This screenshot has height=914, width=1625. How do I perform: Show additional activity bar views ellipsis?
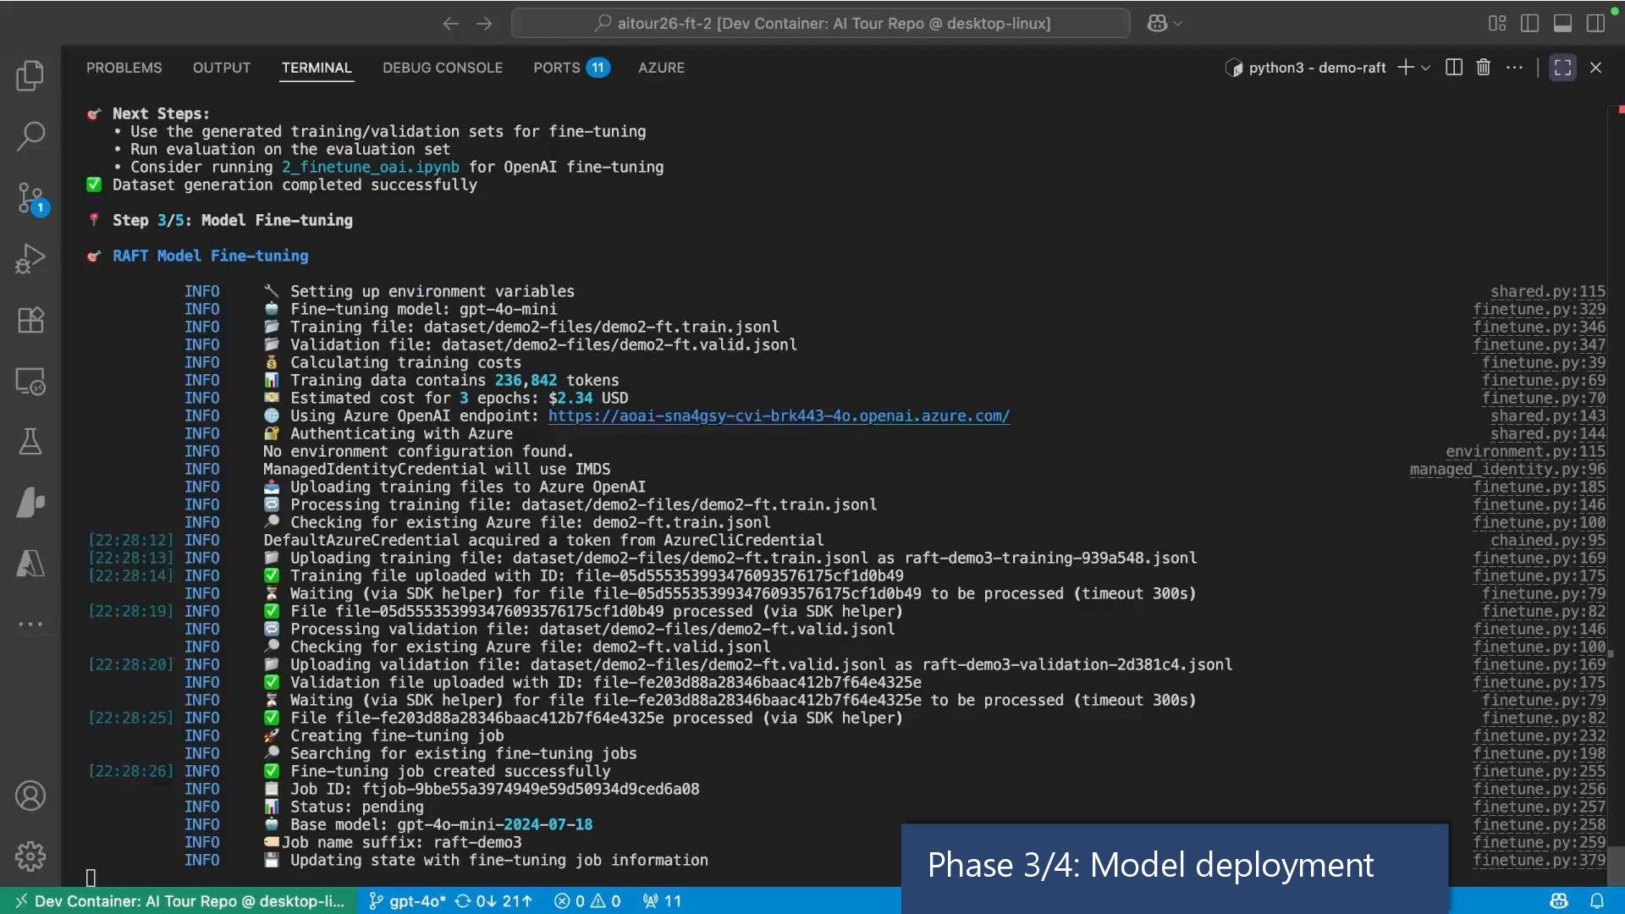(30, 625)
